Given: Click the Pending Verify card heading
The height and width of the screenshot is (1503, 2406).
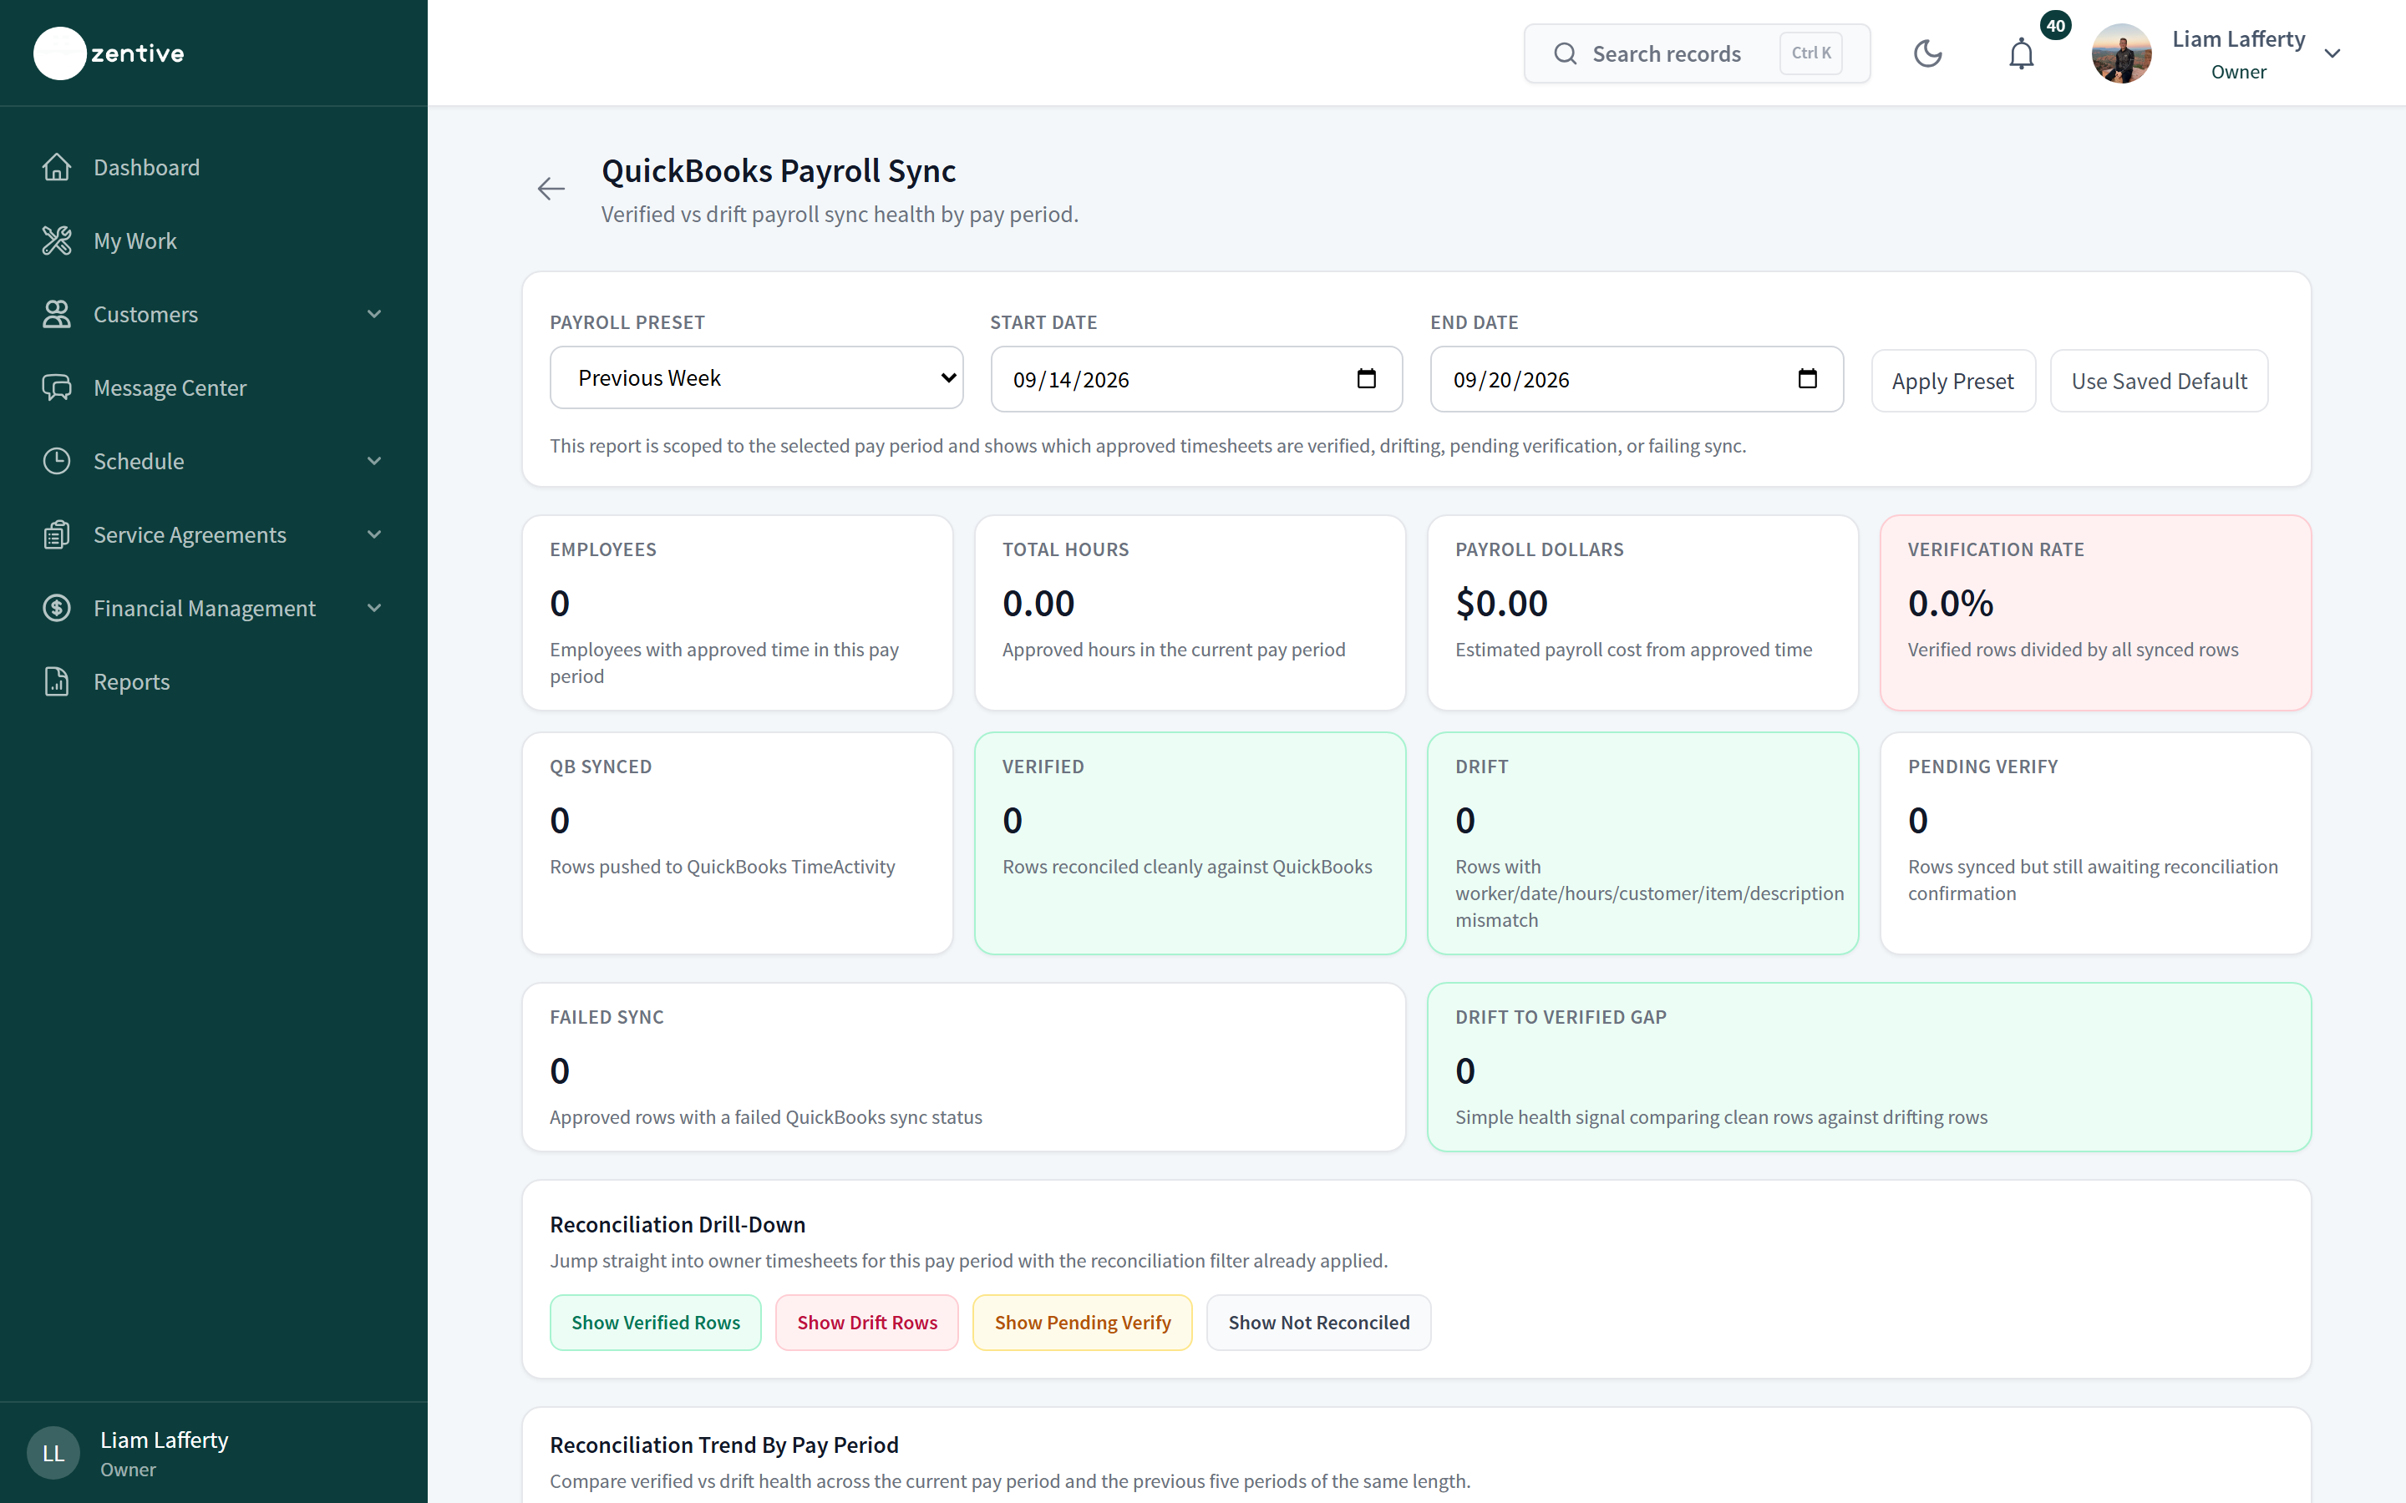Looking at the screenshot, I should coord(1982,767).
